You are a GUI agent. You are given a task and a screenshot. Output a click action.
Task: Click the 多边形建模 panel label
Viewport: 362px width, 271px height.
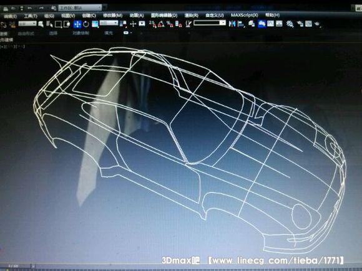pyautogui.click(x=7, y=40)
